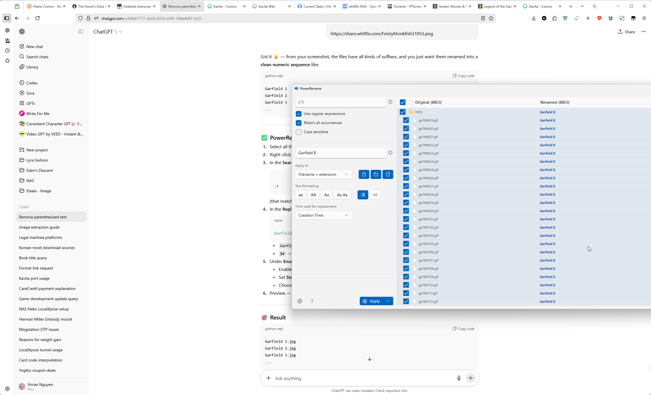
Task: Uncheck Match all occurrences option
Action: coord(298,123)
